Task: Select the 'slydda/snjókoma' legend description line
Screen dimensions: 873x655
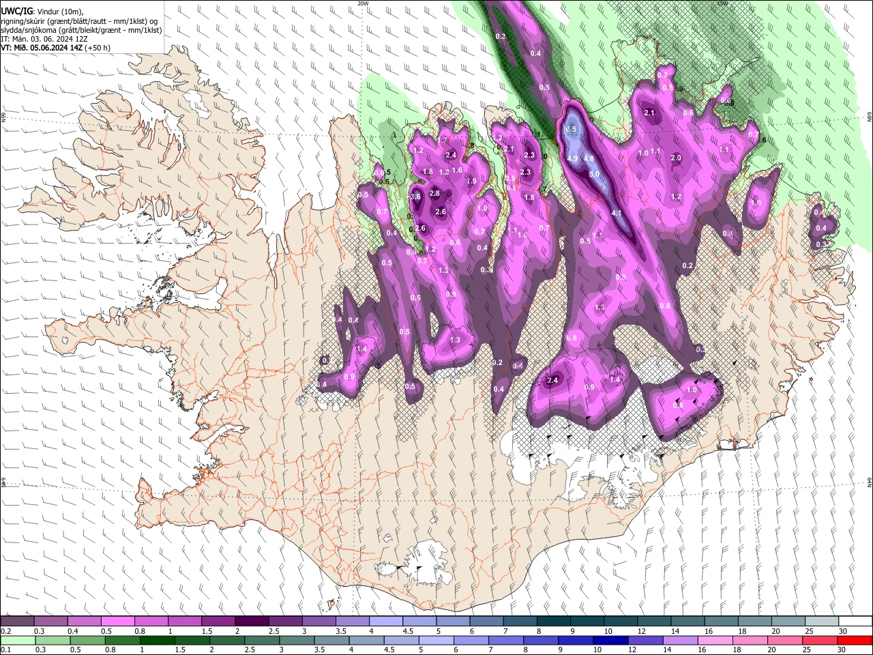Action: (x=81, y=30)
